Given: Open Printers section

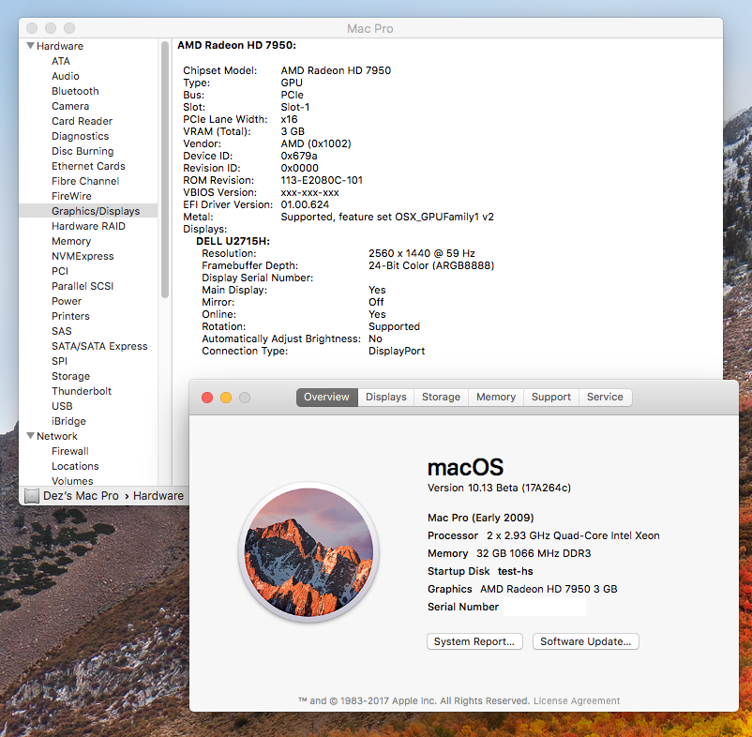Looking at the screenshot, I should [x=70, y=316].
